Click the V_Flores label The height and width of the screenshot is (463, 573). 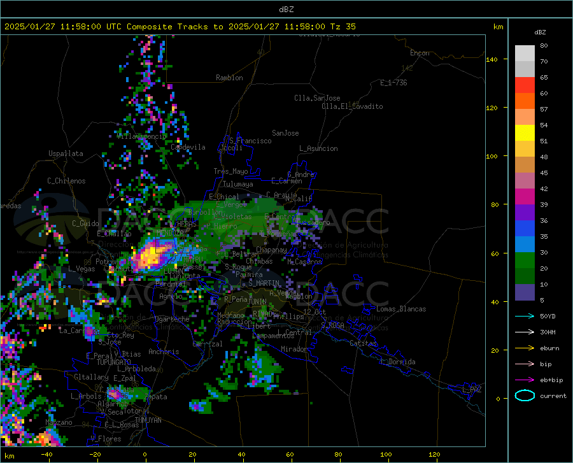106,439
